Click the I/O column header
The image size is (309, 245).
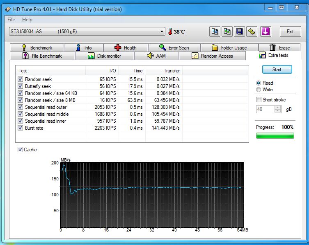[102, 70]
